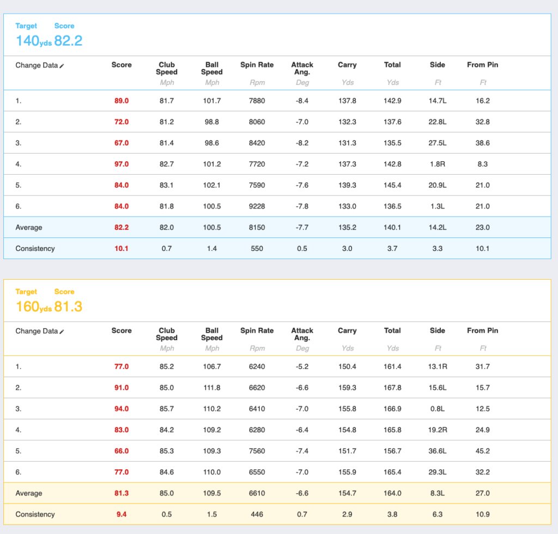
Task: Click the 82.2 overall score in blue heading
Action: coord(68,41)
